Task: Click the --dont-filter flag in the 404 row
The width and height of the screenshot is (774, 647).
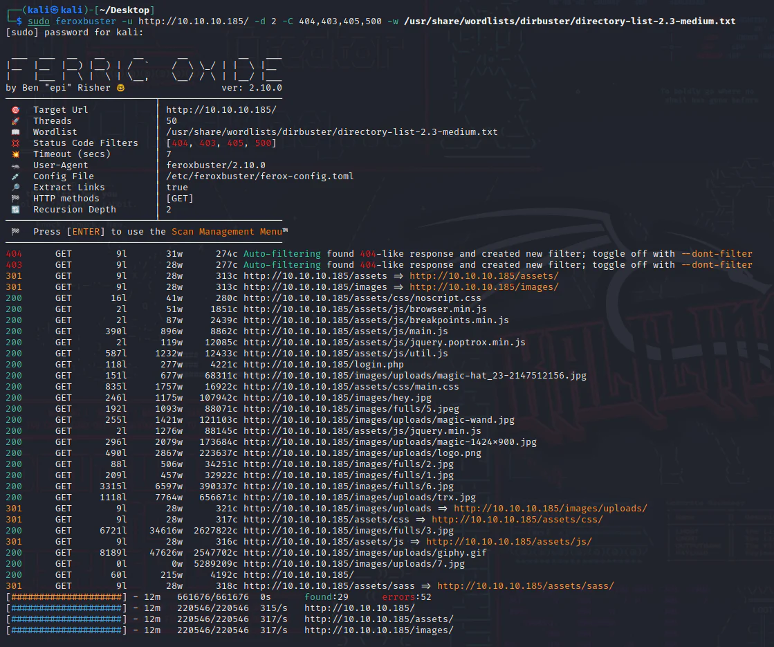Action: pos(717,254)
